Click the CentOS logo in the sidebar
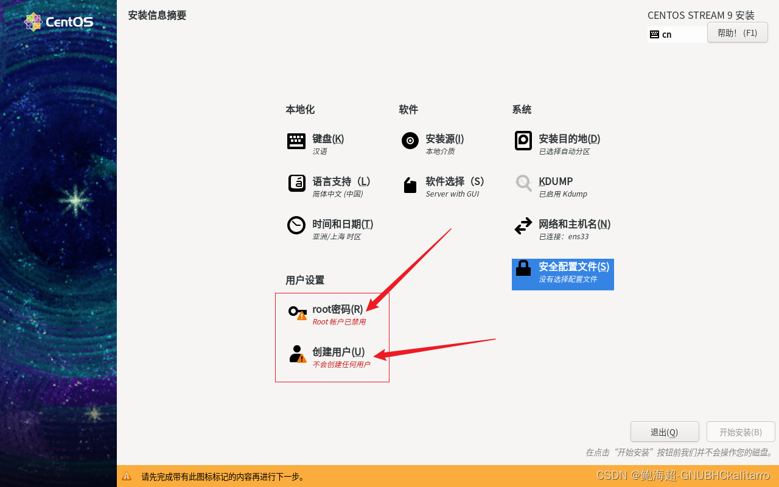 click(59, 21)
